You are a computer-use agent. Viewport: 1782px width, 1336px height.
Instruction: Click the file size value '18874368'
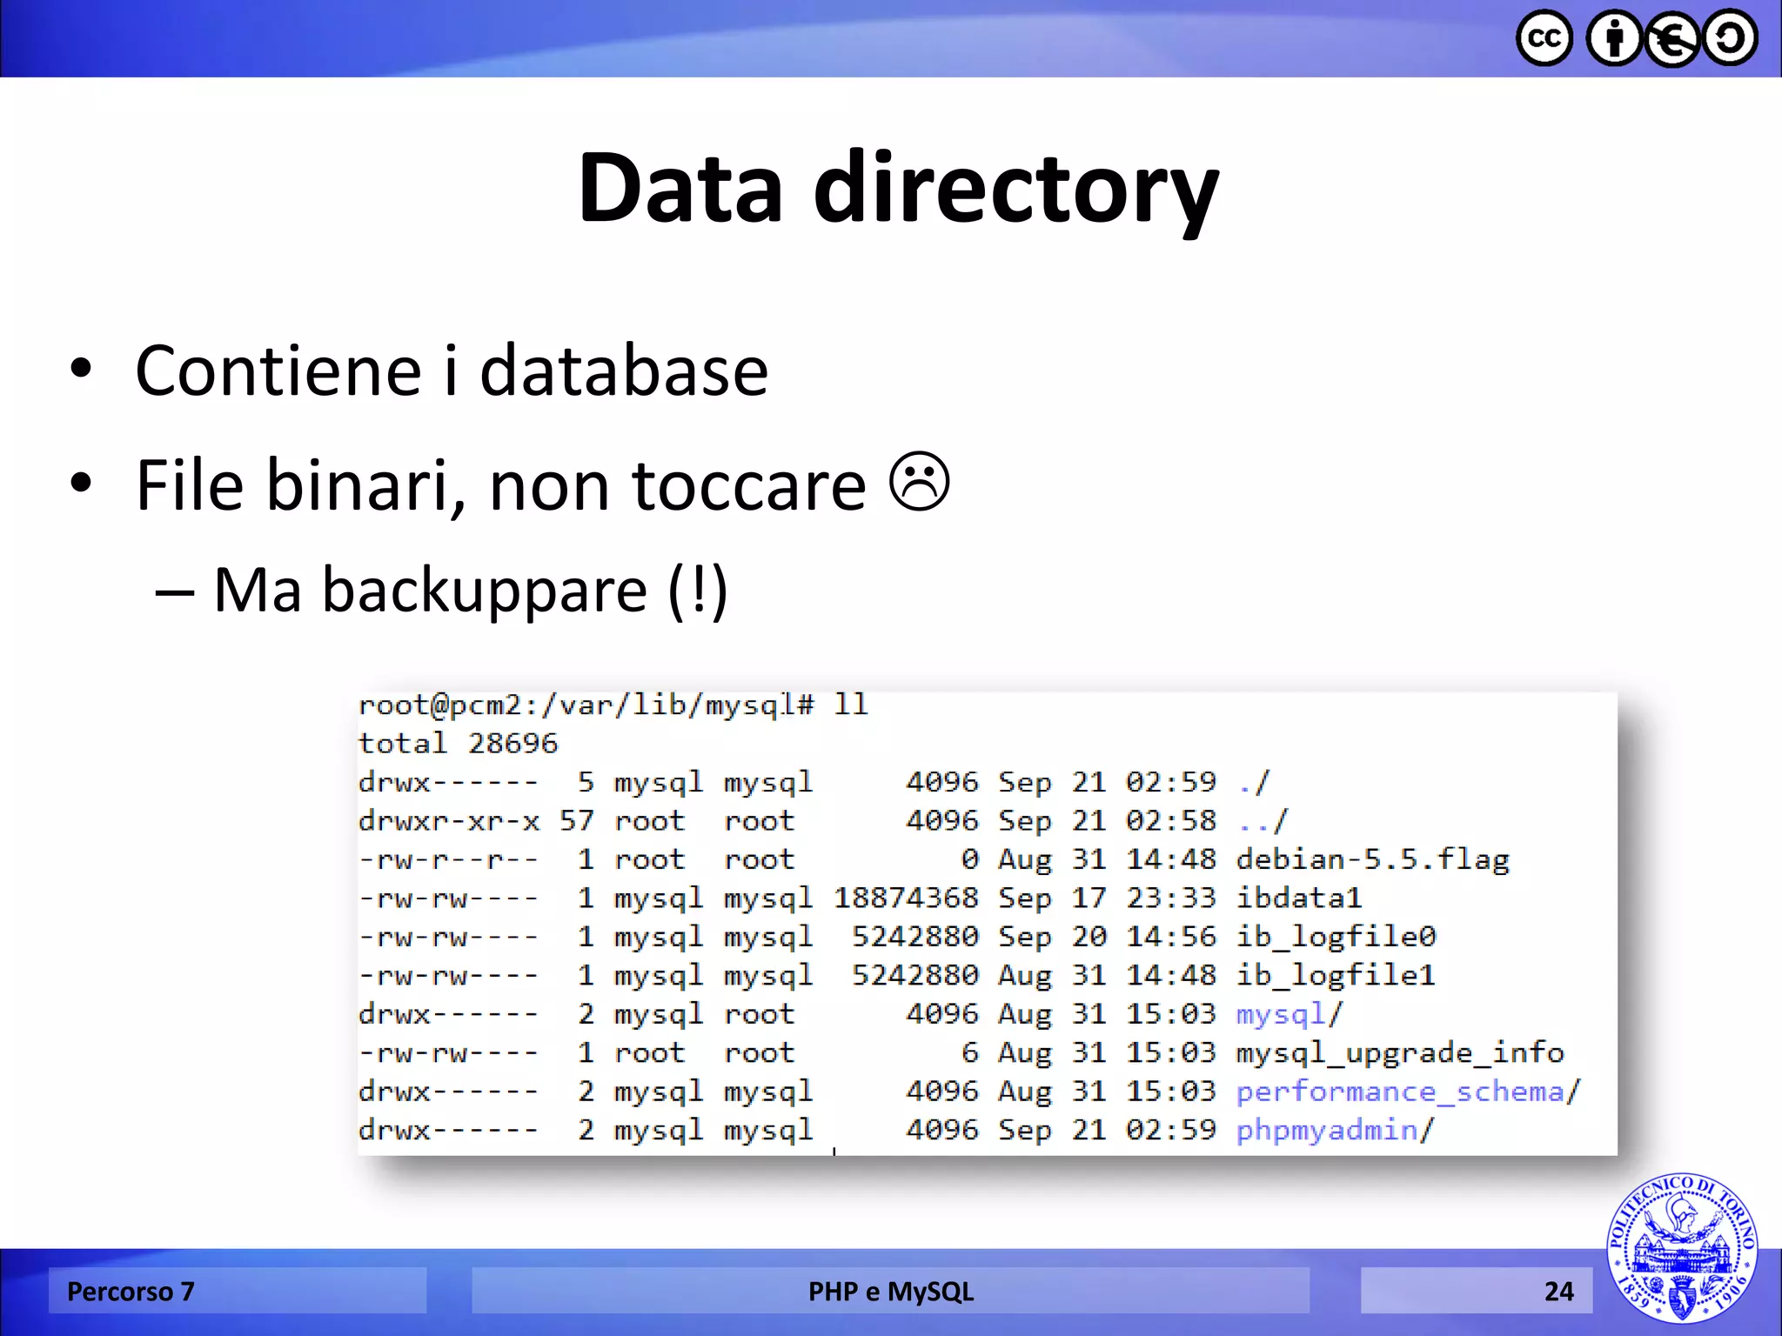[x=906, y=898]
